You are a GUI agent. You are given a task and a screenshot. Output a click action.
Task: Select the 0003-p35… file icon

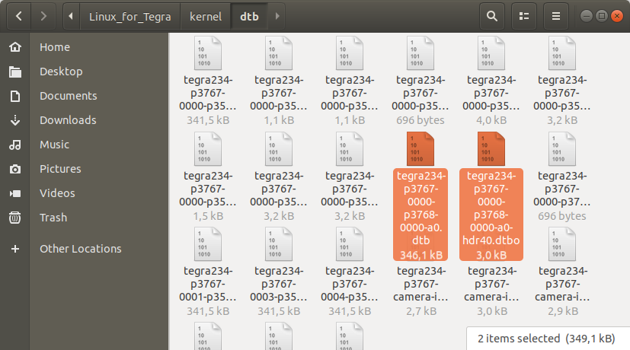coord(279,244)
